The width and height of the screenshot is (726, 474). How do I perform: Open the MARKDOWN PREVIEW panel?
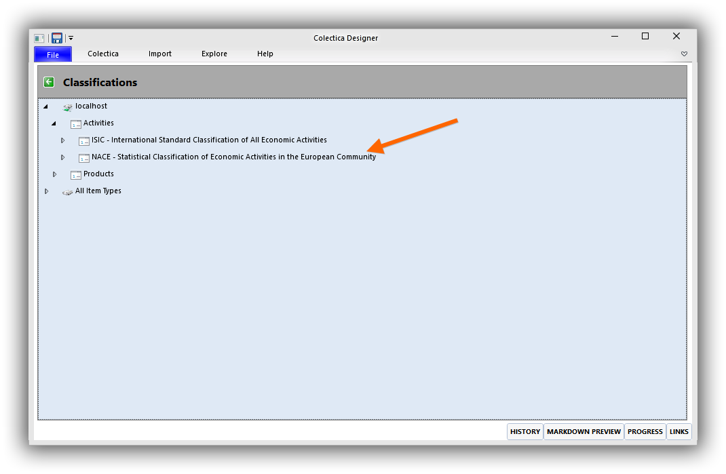584,431
